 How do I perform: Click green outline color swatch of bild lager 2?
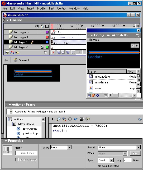pyautogui.click(x=47, y=47)
